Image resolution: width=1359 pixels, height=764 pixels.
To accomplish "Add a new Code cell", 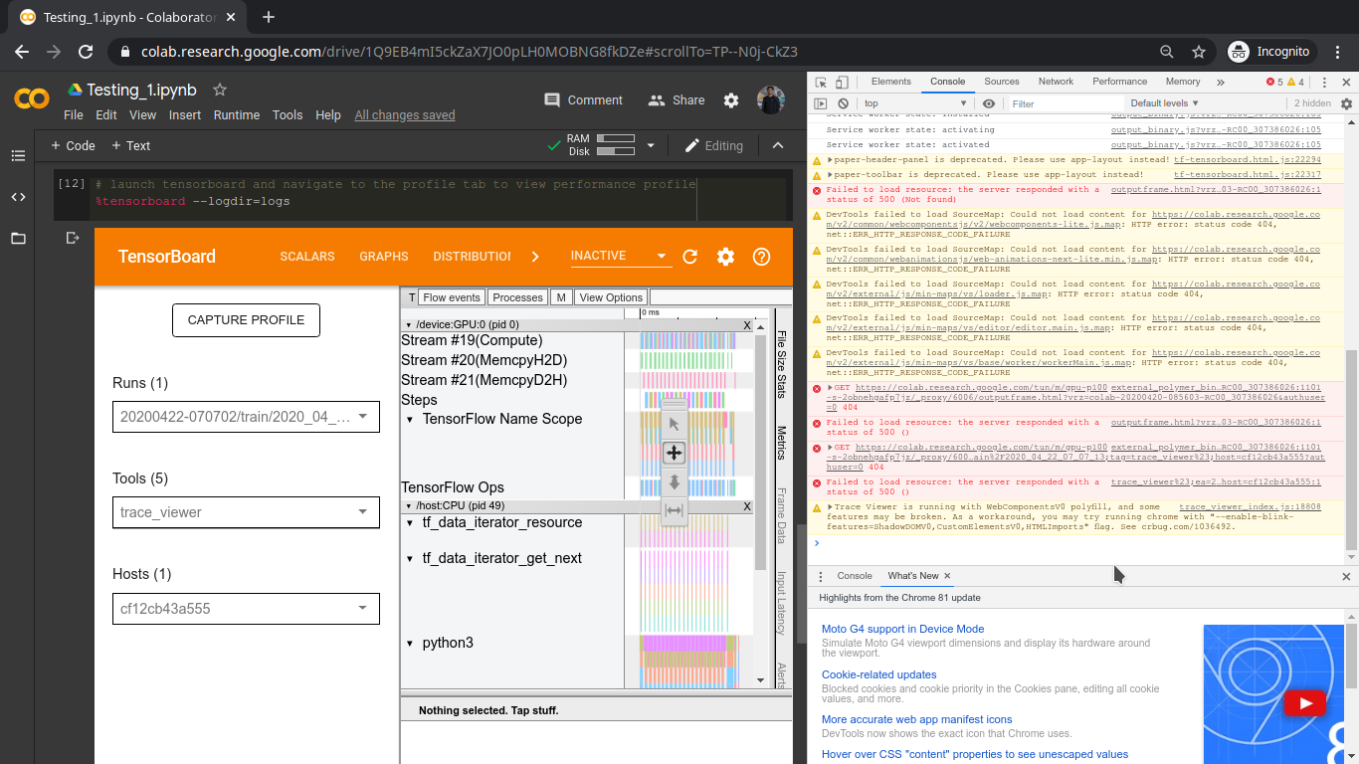I will (73, 145).
